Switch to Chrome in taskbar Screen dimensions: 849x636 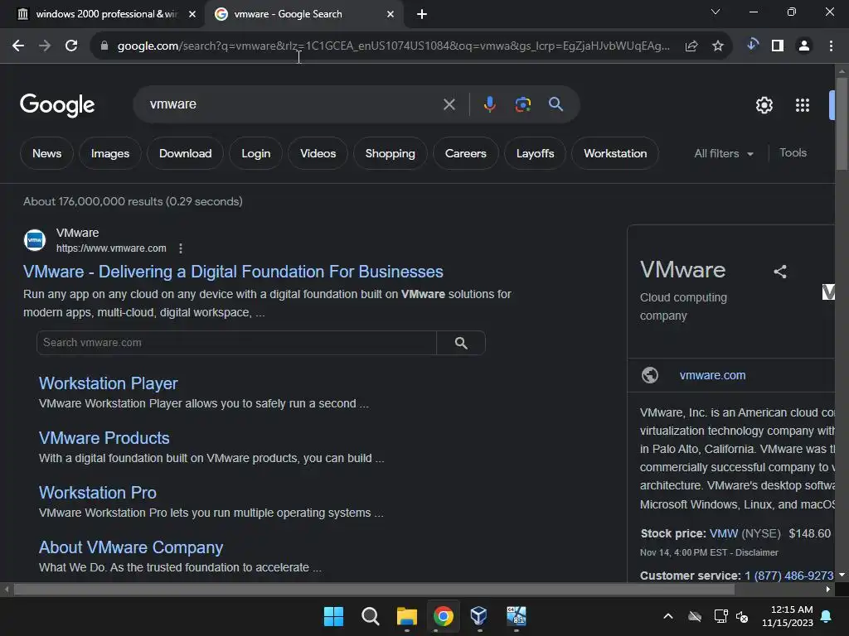coord(443,616)
